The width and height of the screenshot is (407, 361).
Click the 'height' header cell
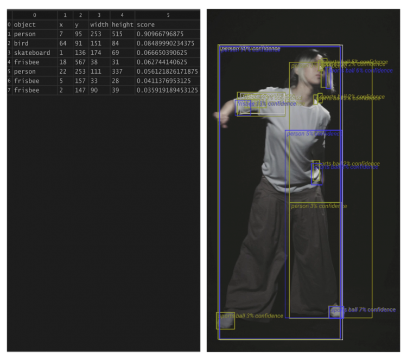122,24
